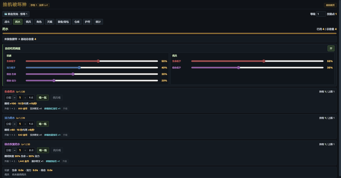Viewport: 341px width, 178px height.
Task: Switch to the 佣兵 tab
Action: (28, 22)
